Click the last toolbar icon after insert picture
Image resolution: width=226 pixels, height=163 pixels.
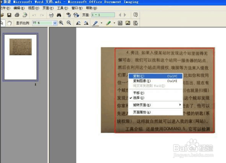tap(136, 23)
